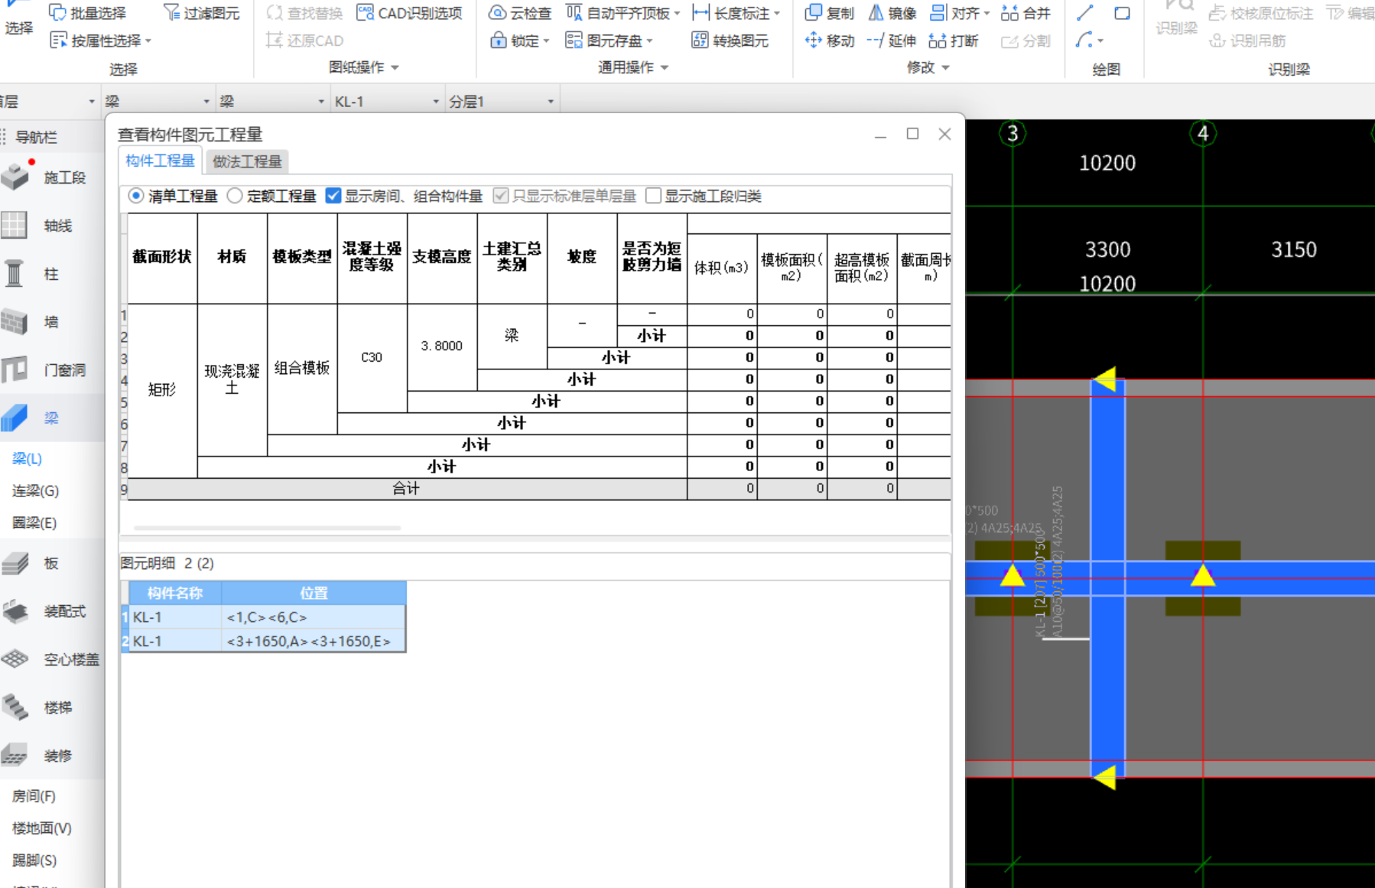
Task: Open 墙 wall category in sidebar
Action: (x=52, y=322)
